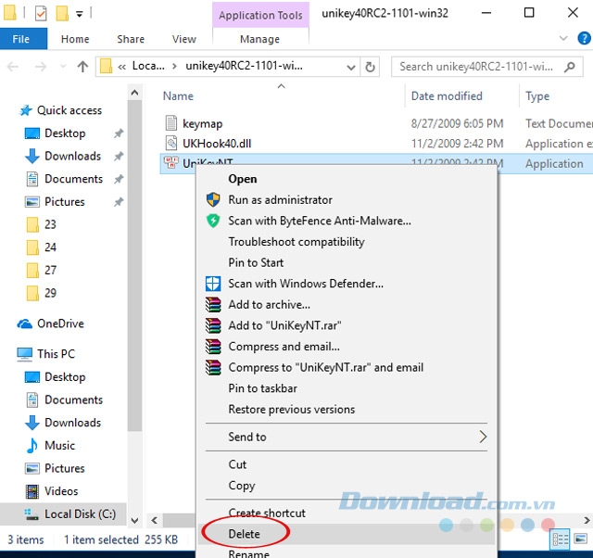
Task: Sort files by the Type column header
Action: click(537, 96)
